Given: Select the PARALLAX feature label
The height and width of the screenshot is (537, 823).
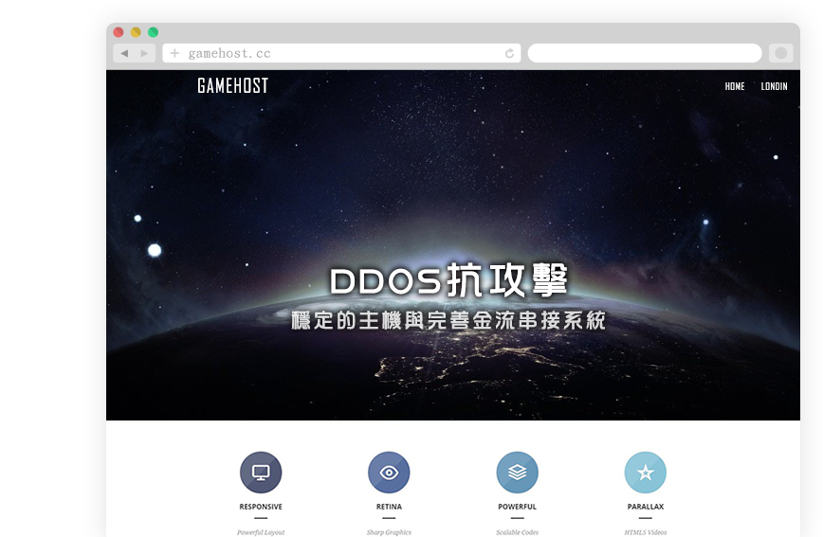Looking at the screenshot, I should pos(645,507).
